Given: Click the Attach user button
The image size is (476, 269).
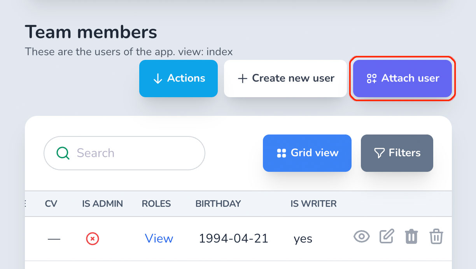Looking at the screenshot, I should point(402,78).
